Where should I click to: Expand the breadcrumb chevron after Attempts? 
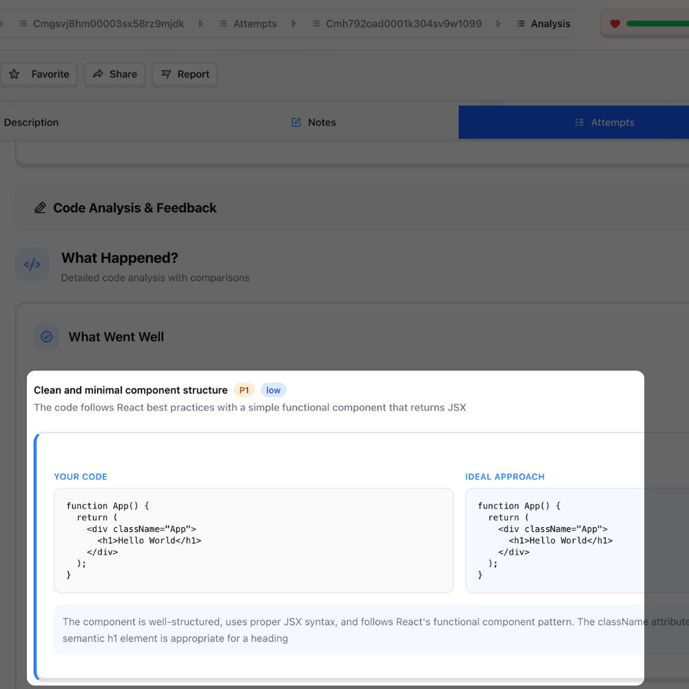point(294,23)
